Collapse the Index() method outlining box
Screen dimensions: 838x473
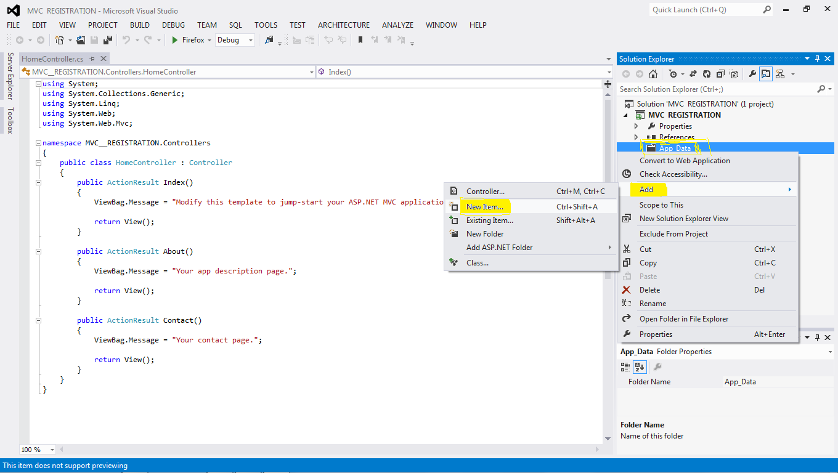pos(38,182)
